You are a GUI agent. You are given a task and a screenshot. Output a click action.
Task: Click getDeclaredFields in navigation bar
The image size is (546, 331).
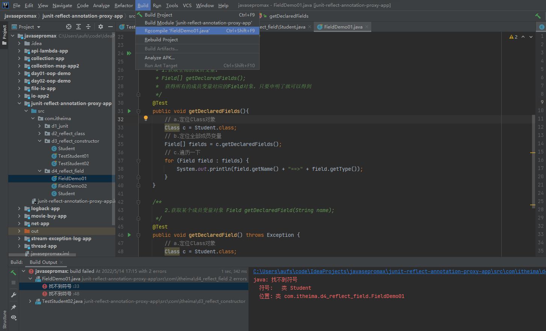click(289, 16)
